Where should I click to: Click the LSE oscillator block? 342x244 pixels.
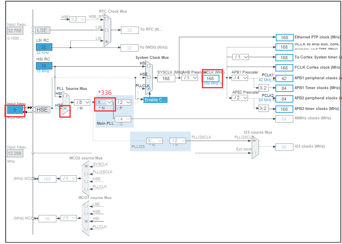[42, 30]
